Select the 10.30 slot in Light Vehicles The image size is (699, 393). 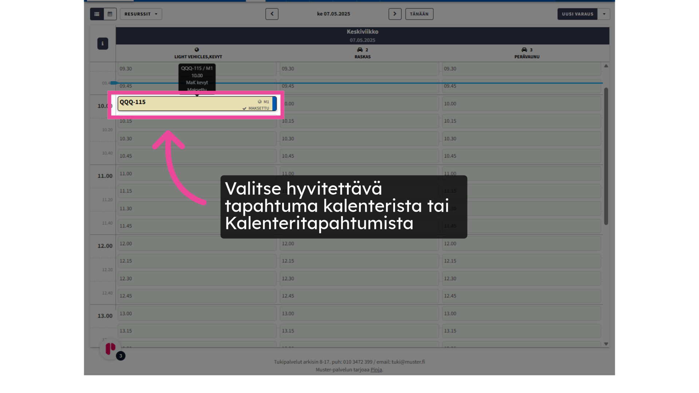point(197,139)
